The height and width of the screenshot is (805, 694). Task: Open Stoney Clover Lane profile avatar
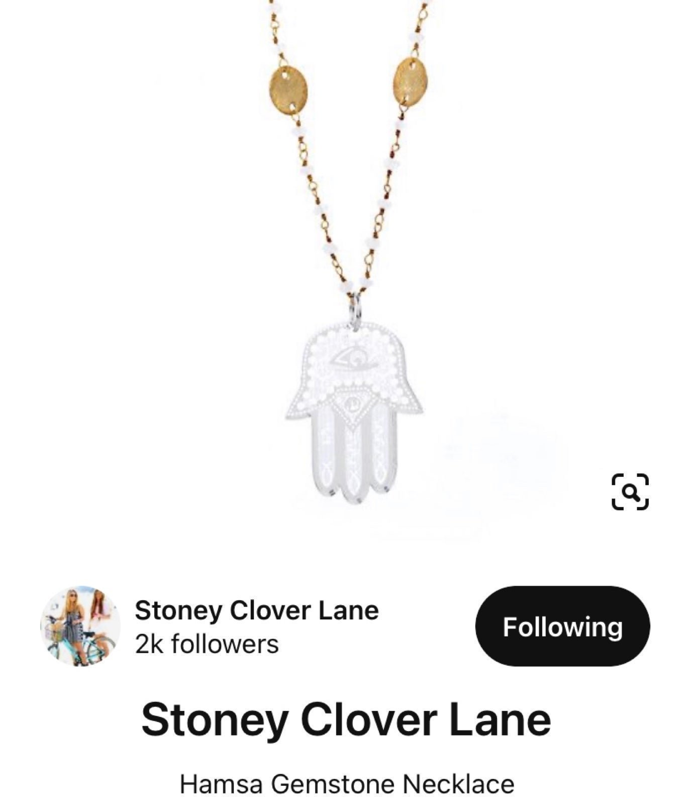tap(80, 626)
